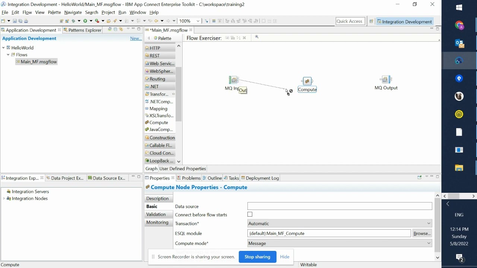
Task: Click the Mapping palette item
Action: point(159,109)
